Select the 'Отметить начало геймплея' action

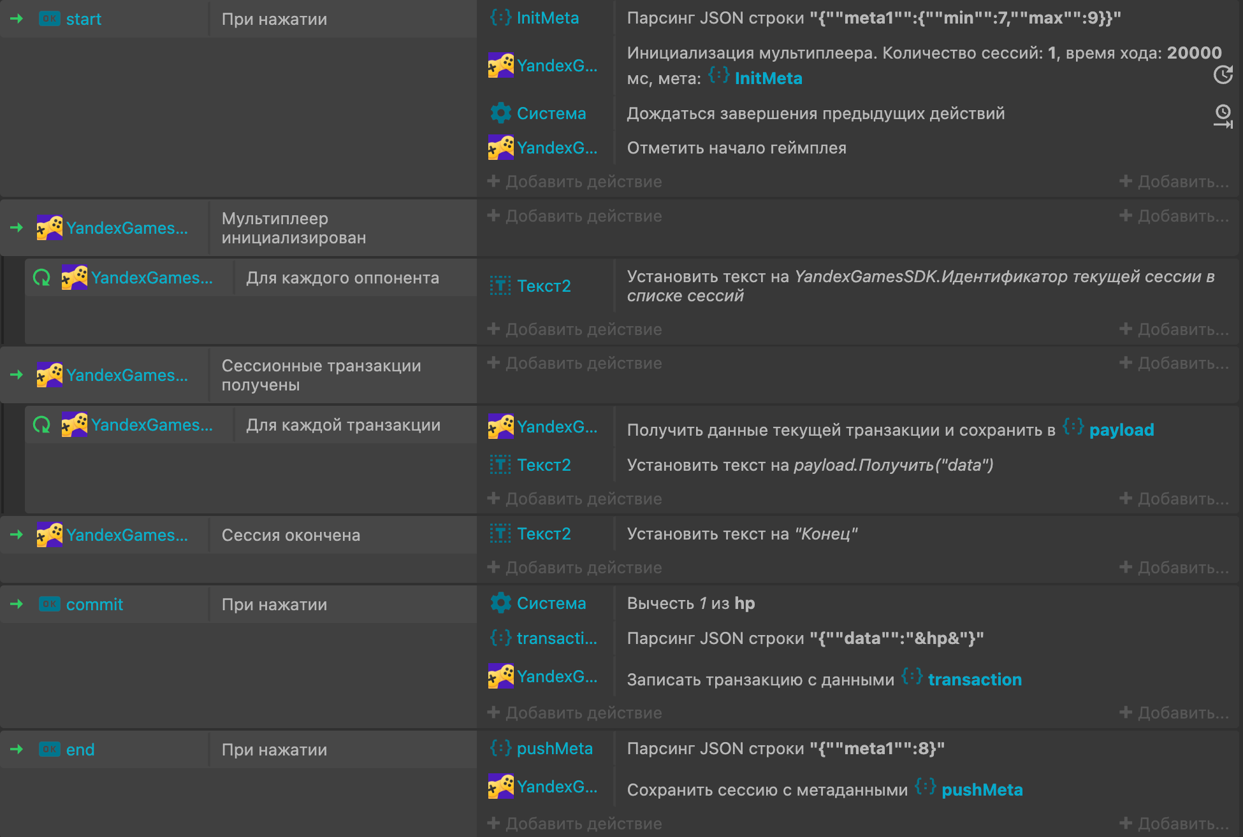736,148
